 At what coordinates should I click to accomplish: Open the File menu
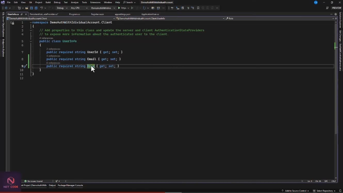point(9,2)
